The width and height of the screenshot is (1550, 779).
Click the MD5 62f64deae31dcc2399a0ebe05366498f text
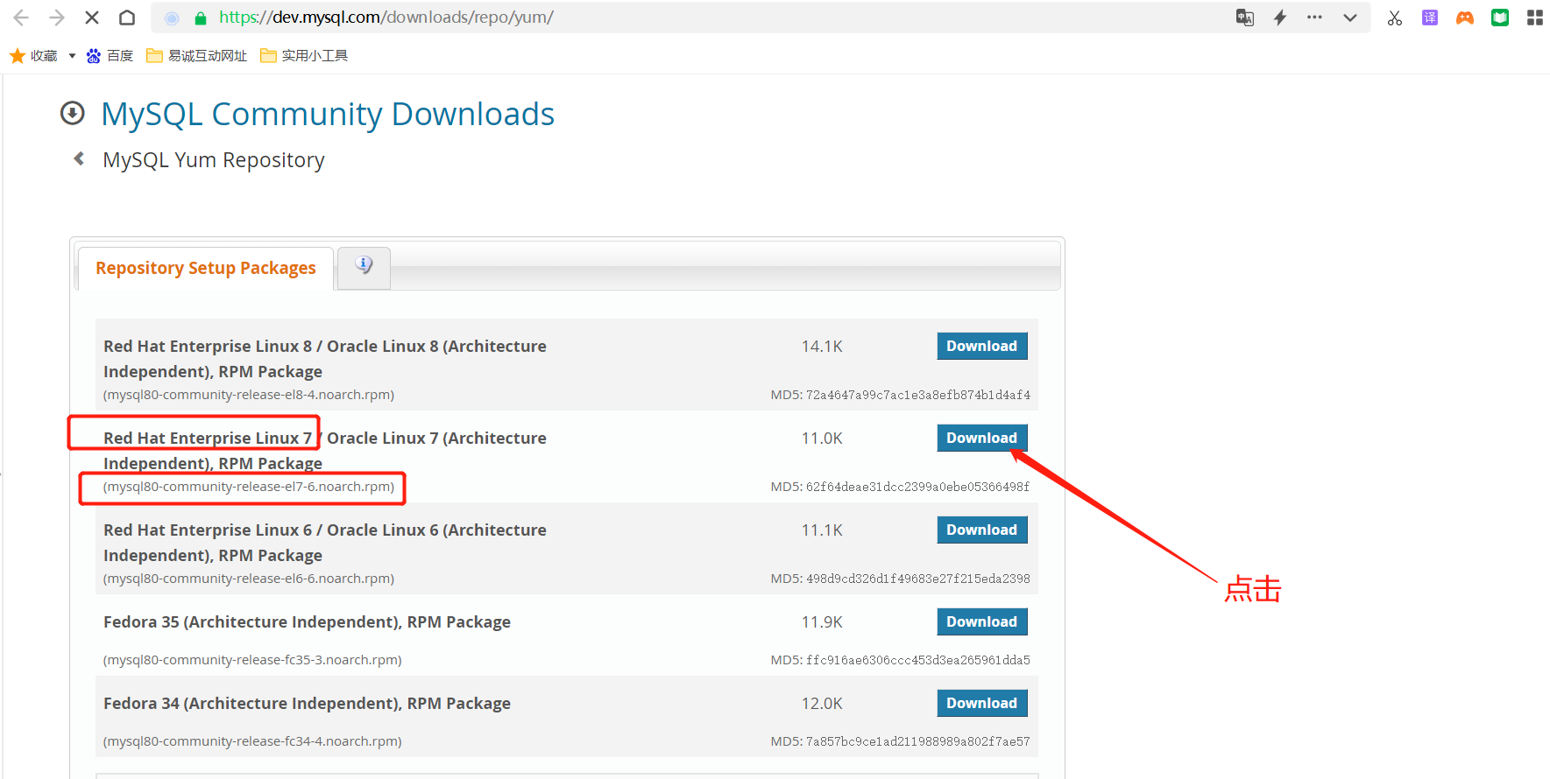pos(901,487)
